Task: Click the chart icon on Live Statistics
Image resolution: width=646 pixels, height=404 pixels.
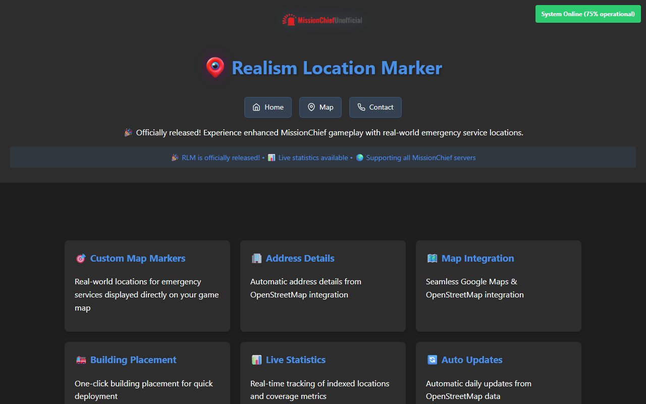Action: coord(256,360)
